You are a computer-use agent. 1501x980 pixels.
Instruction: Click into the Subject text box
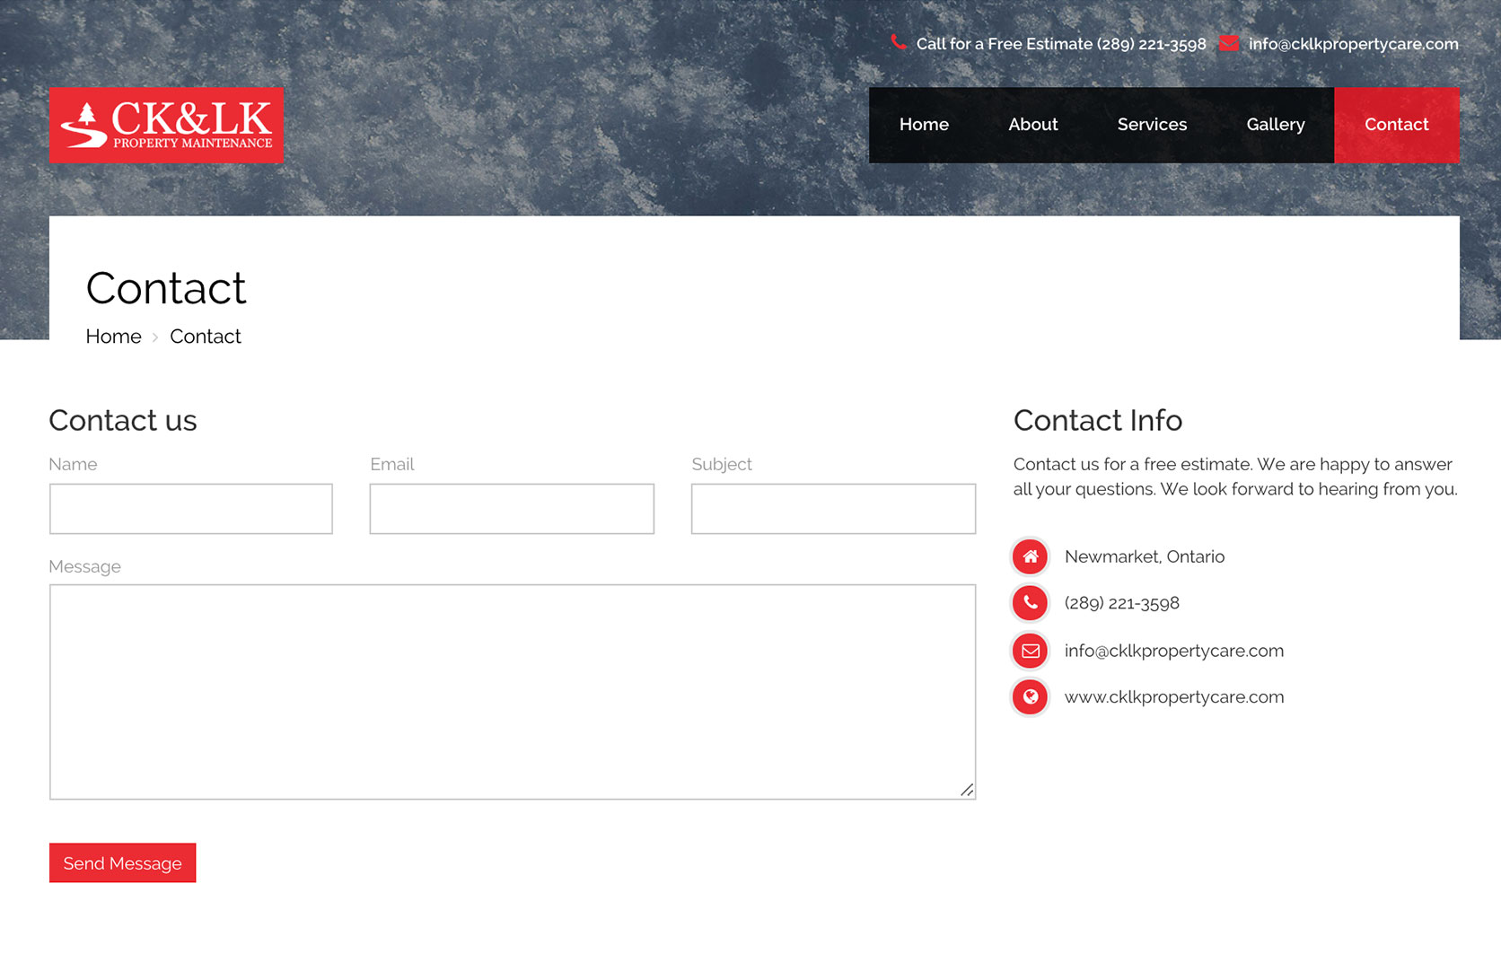tap(833, 509)
